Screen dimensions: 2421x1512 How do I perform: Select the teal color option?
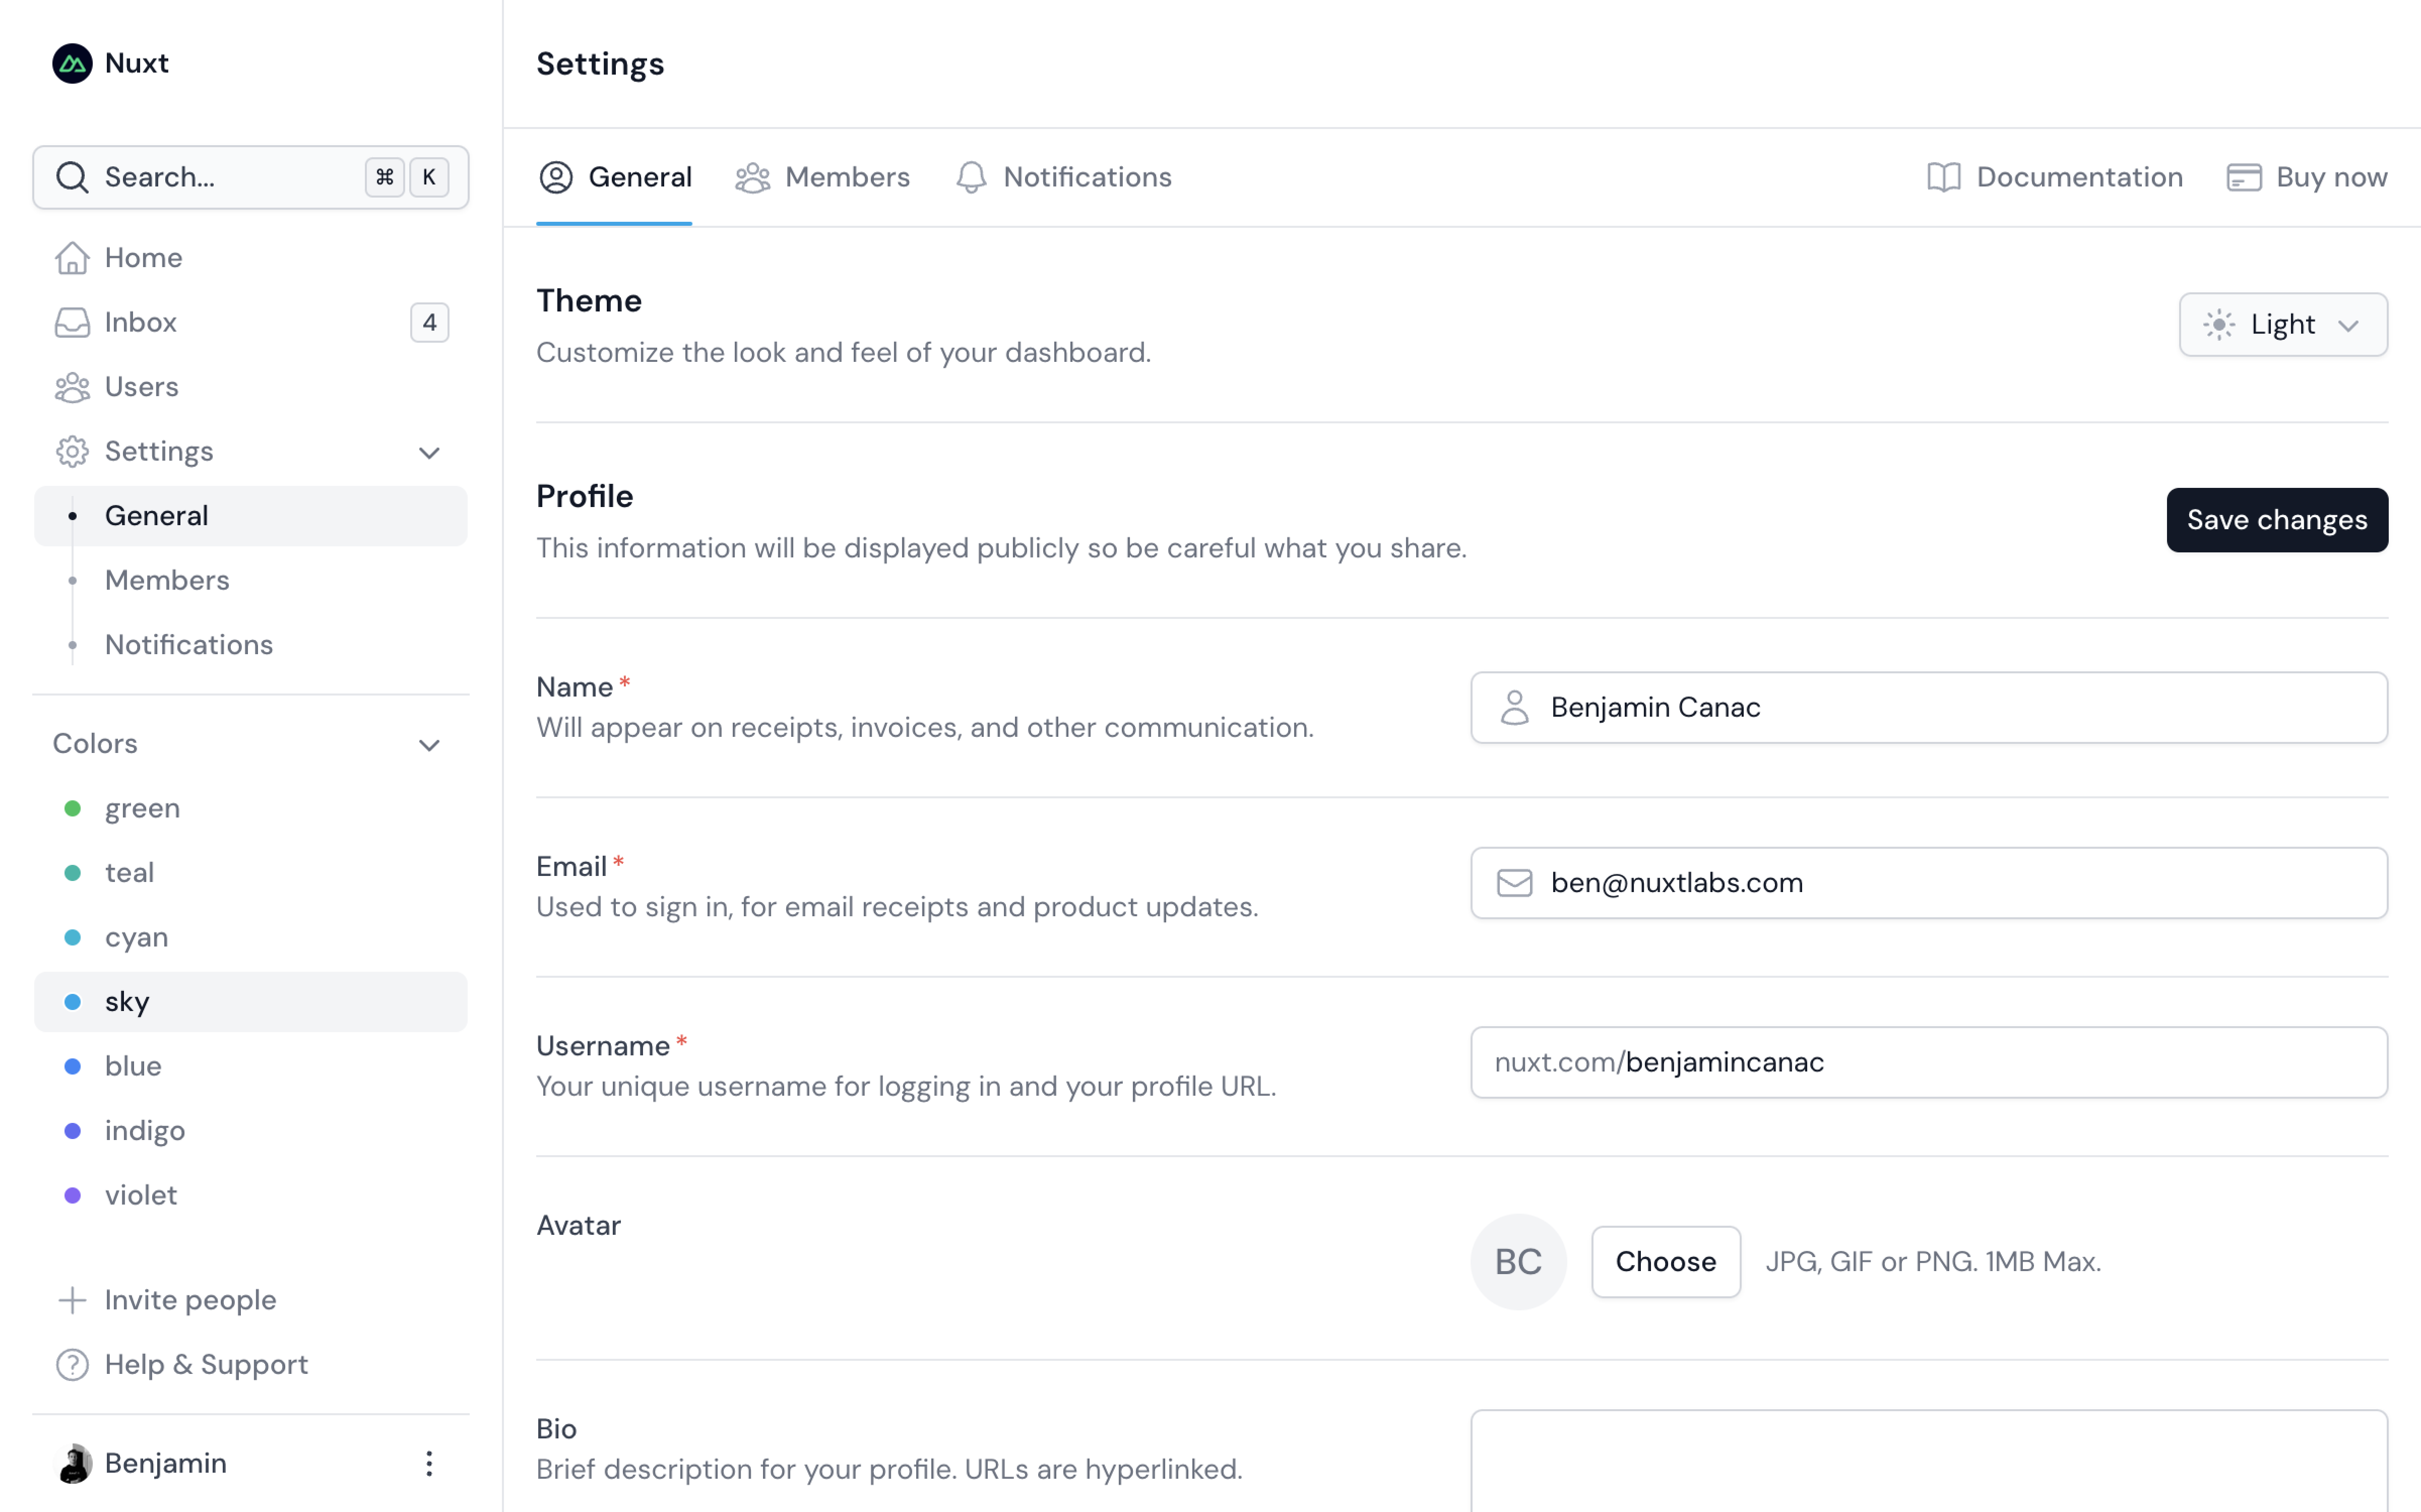pyautogui.click(x=129, y=872)
